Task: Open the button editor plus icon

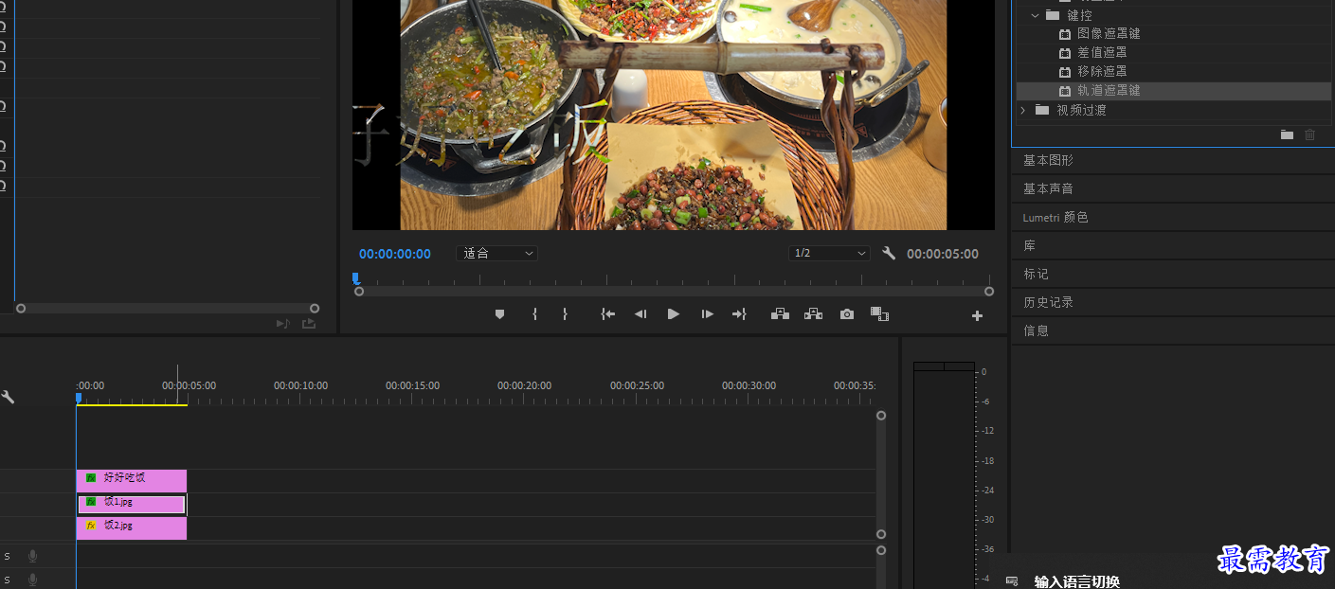Action: [978, 316]
